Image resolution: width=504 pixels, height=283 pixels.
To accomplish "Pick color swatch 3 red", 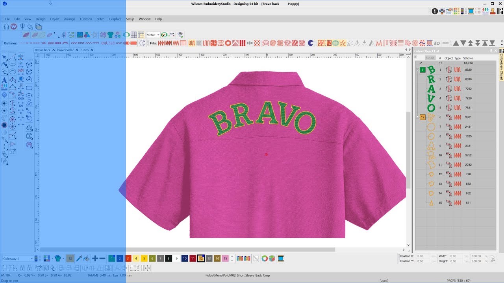I will pos(128,259).
